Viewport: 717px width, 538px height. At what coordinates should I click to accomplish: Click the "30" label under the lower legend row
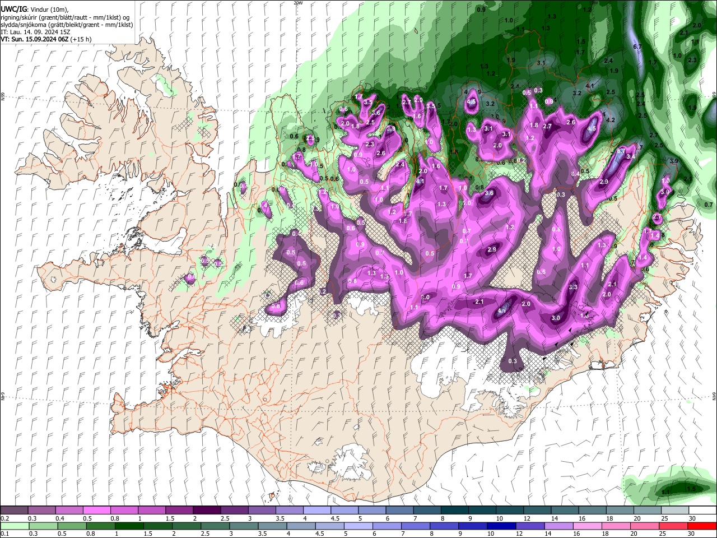coord(692,534)
